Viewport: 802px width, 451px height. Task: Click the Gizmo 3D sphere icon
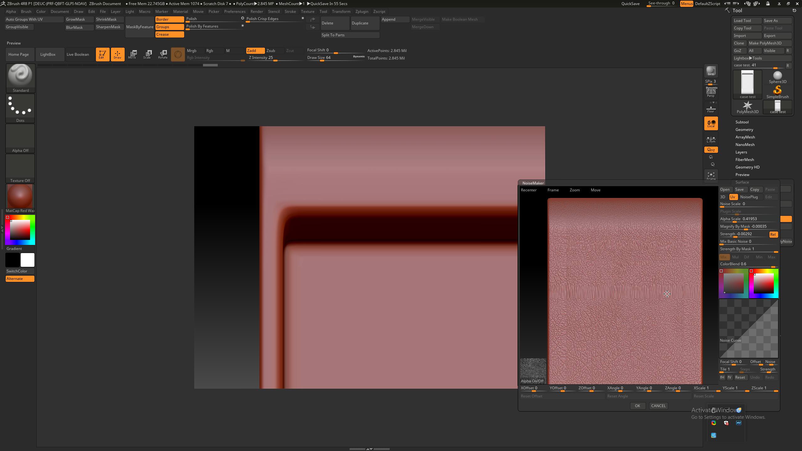178,54
